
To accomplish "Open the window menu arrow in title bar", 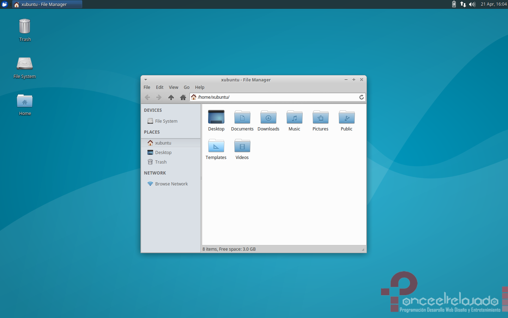I will [146, 80].
